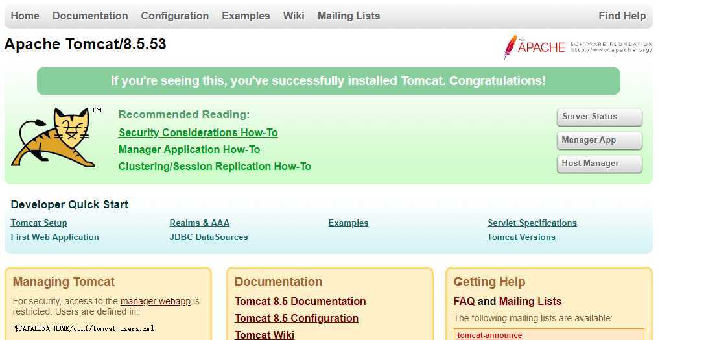Image resolution: width=706 pixels, height=340 pixels.
Task: Open Documentation in the top navigation
Action: 90,16
